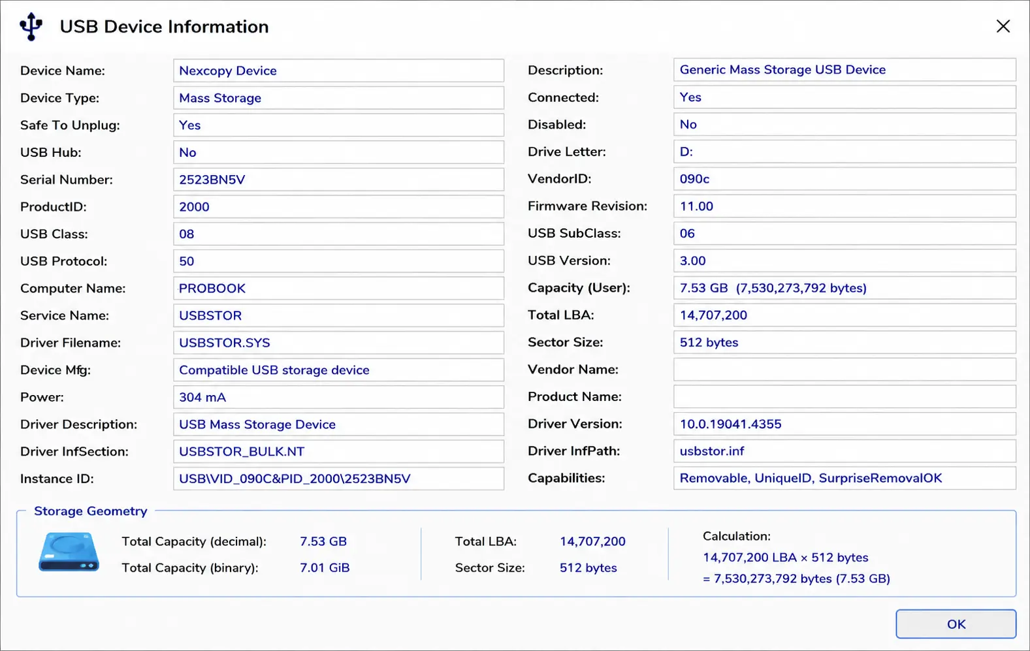Click the Serial Number: label

(x=66, y=180)
